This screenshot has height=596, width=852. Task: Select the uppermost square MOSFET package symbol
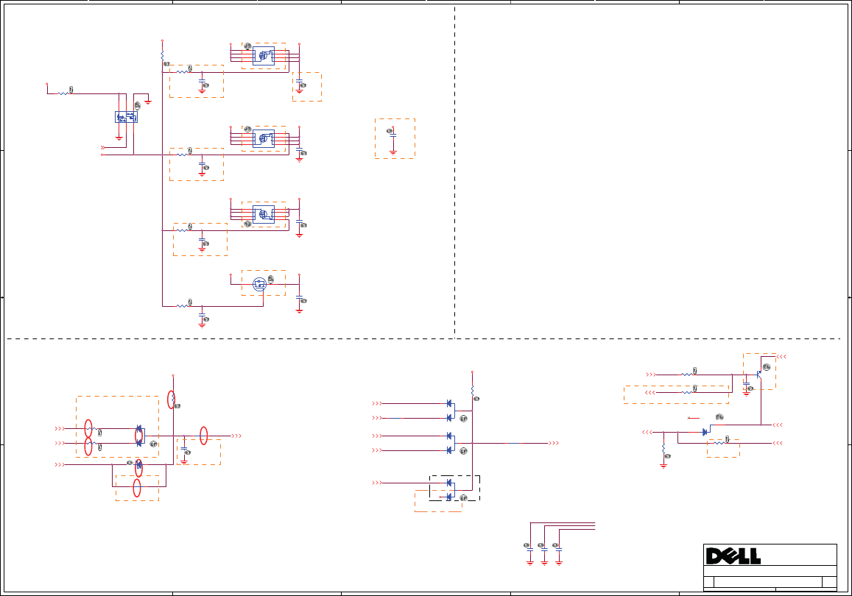click(264, 56)
